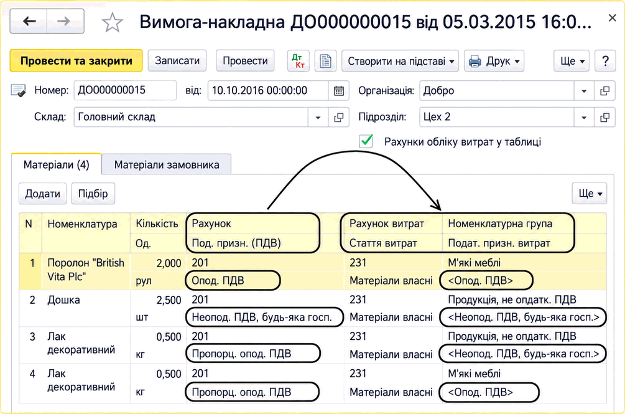Click Провести та закрити button
Viewport: 625px width, 414px height.
(x=76, y=60)
